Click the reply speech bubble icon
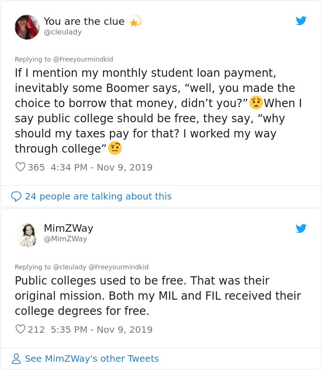 pos(16,196)
